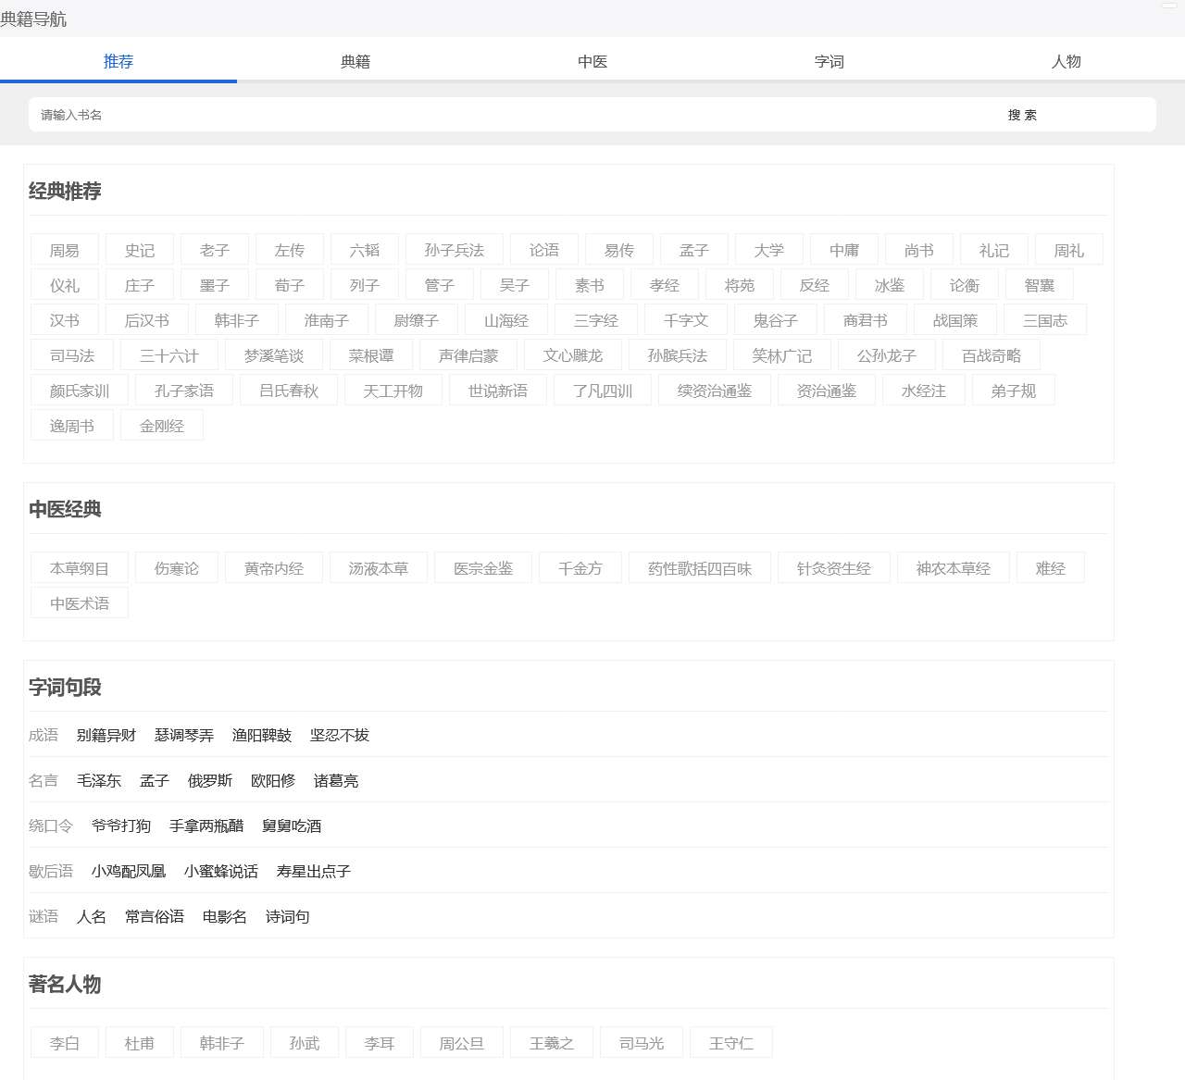Select 诗词句 in the 谜语 row
The image size is (1185, 1080).
pos(287,916)
